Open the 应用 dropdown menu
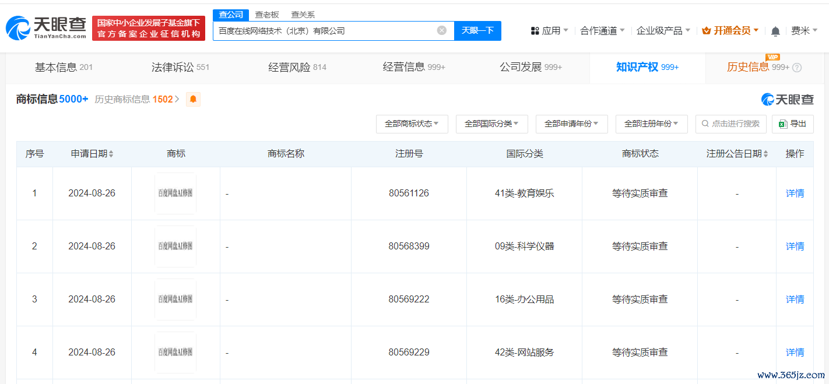Viewport: 829px width, 384px height. click(549, 31)
